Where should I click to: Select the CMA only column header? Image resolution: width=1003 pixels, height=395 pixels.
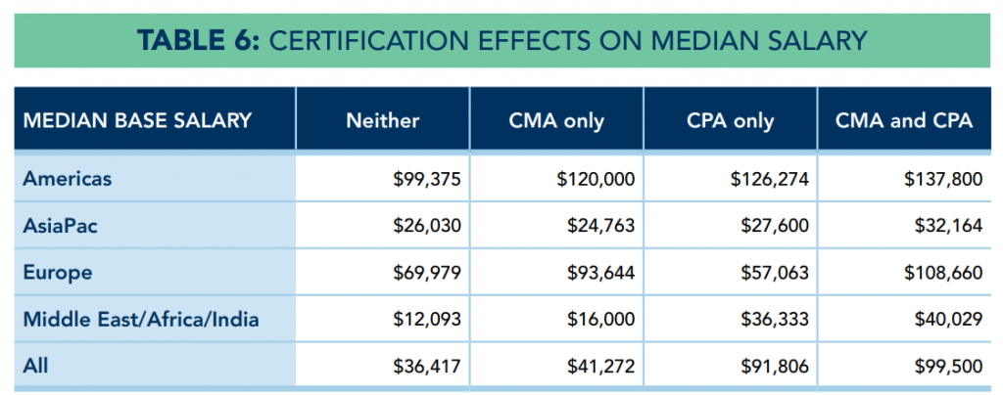pyautogui.click(x=556, y=121)
